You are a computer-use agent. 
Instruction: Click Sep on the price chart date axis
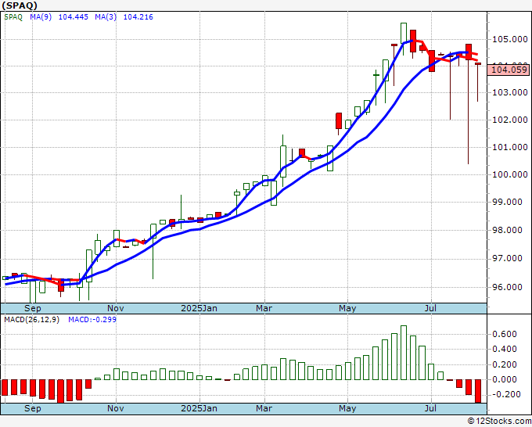point(33,308)
